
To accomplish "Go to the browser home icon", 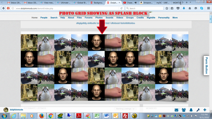I will (190, 8).
